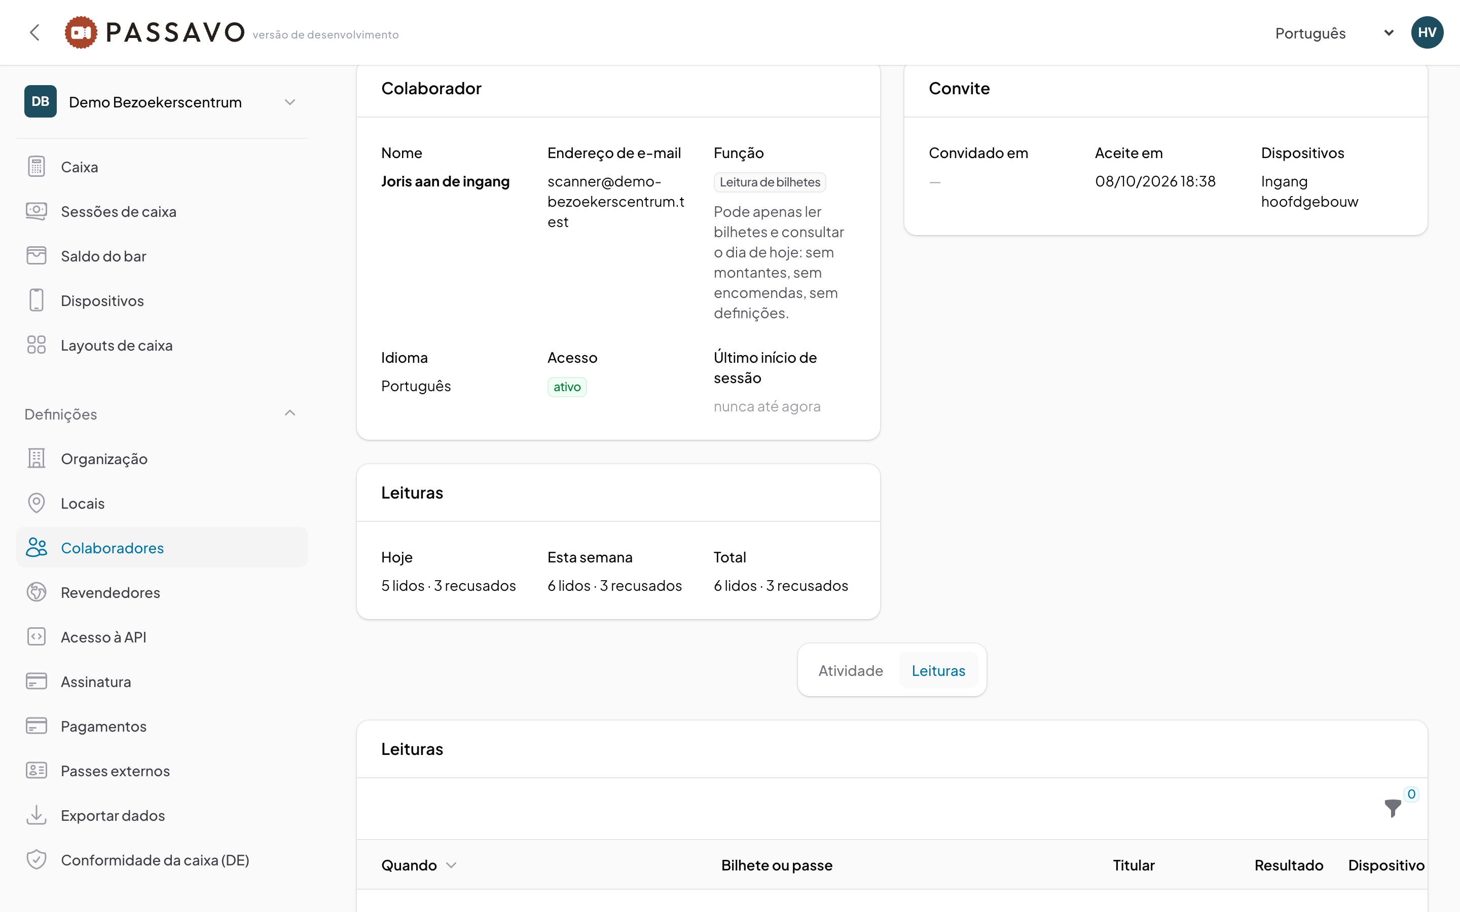Go to Exportar dados page

(162, 816)
